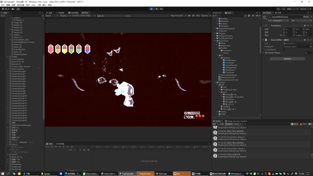Click the undo history icon
This screenshot has width=313, height=176.
278,9
